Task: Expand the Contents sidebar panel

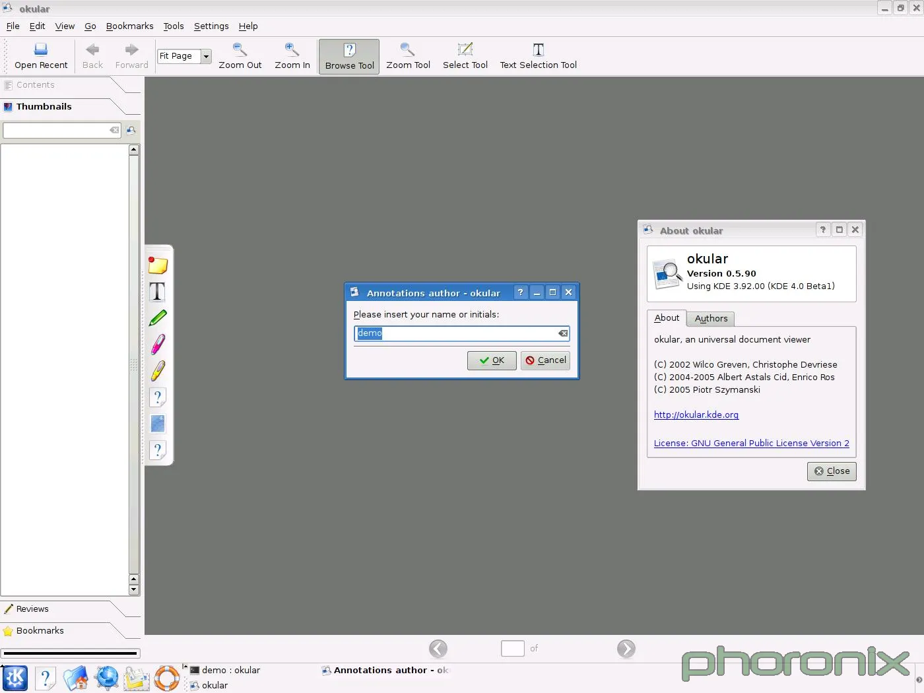Action: [63, 85]
